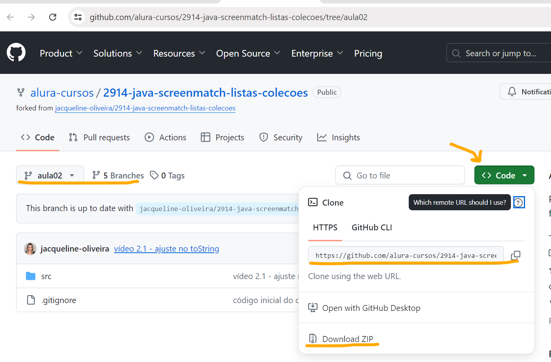Image resolution: width=551 pixels, height=362 pixels.
Task: Go back with the browser back arrow
Action: (11, 17)
